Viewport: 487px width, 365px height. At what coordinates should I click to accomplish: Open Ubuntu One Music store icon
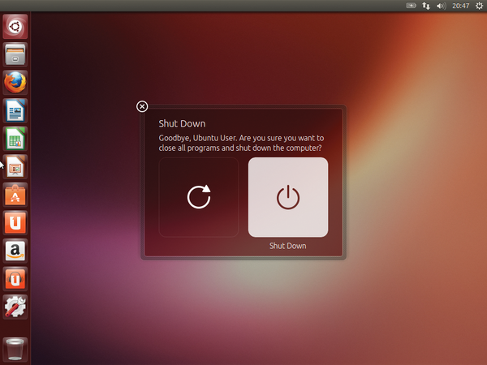pos(15,279)
